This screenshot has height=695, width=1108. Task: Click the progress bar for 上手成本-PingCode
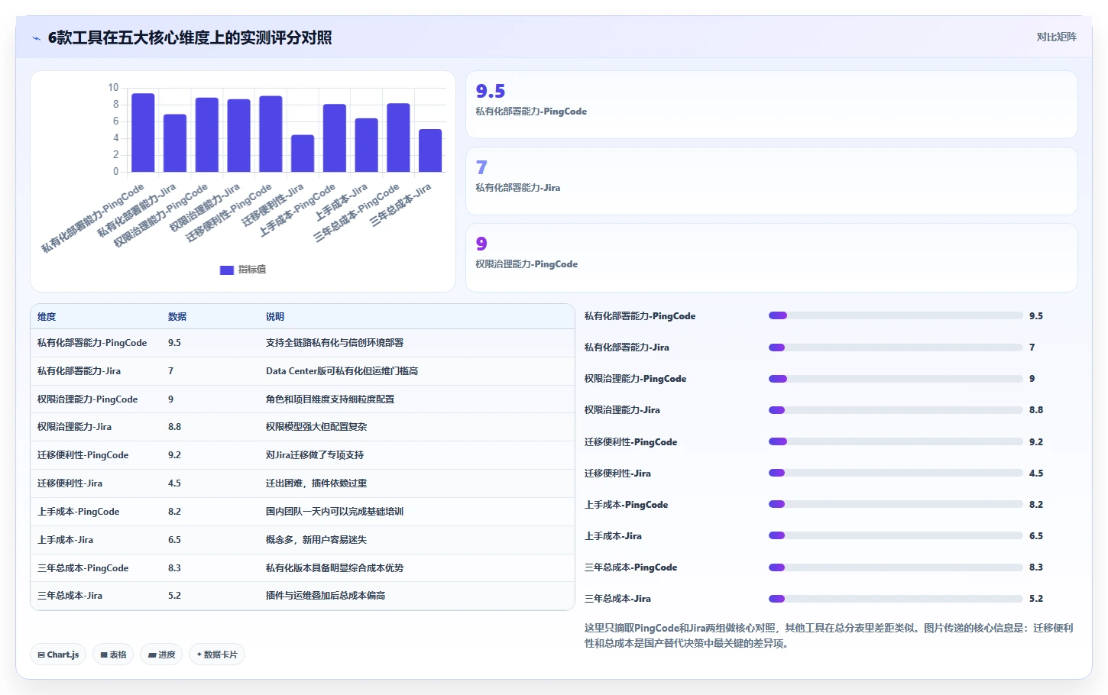(x=896, y=504)
